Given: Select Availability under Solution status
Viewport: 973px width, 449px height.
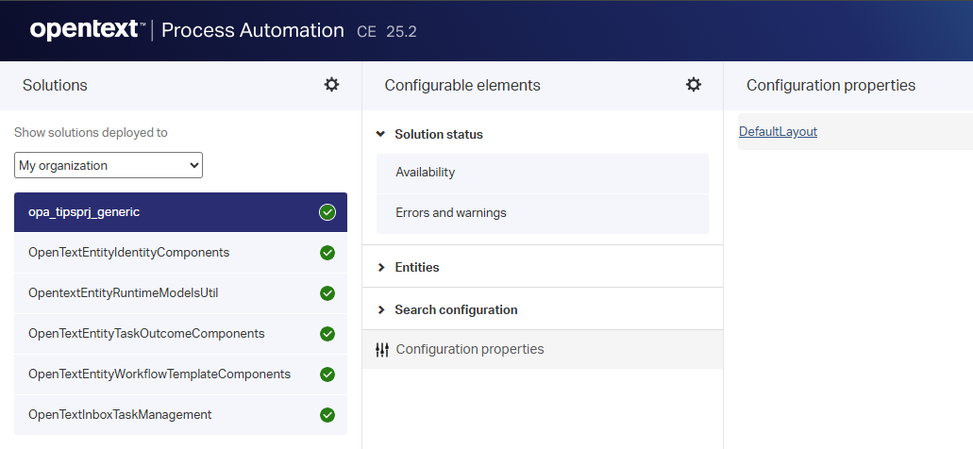Looking at the screenshot, I should [426, 173].
